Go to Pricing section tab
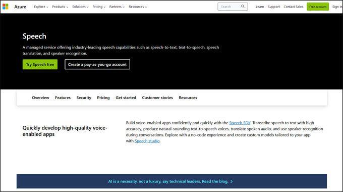This screenshot has height=192, width=343. (103, 98)
